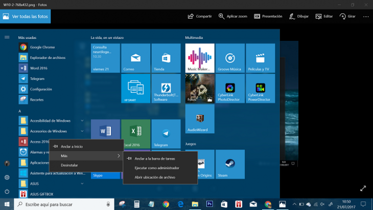Image resolution: width=373 pixels, height=210 pixels.
Task: Start Presentación slideshow
Action: tap(268, 16)
